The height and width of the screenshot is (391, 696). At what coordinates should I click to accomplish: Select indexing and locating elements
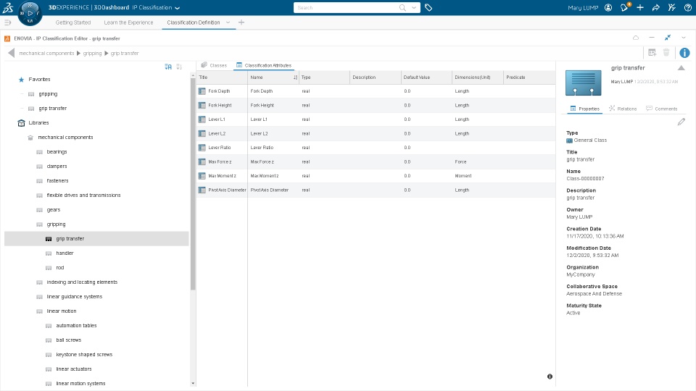[x=82, y=282]
